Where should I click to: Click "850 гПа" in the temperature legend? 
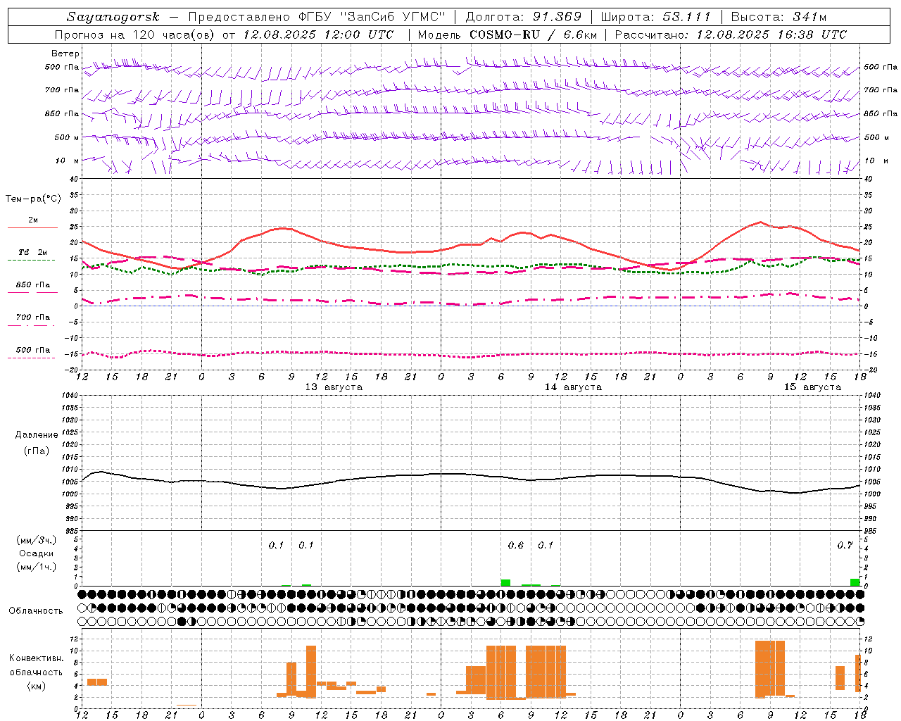(33, 285)
